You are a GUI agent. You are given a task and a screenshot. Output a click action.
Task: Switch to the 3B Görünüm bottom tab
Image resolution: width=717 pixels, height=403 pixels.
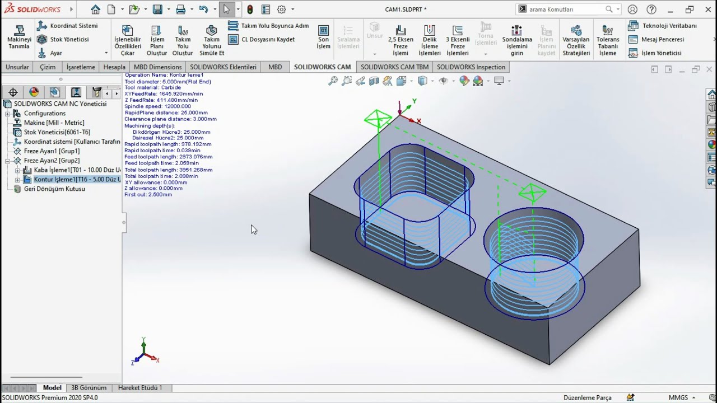(x=89, y=388)
